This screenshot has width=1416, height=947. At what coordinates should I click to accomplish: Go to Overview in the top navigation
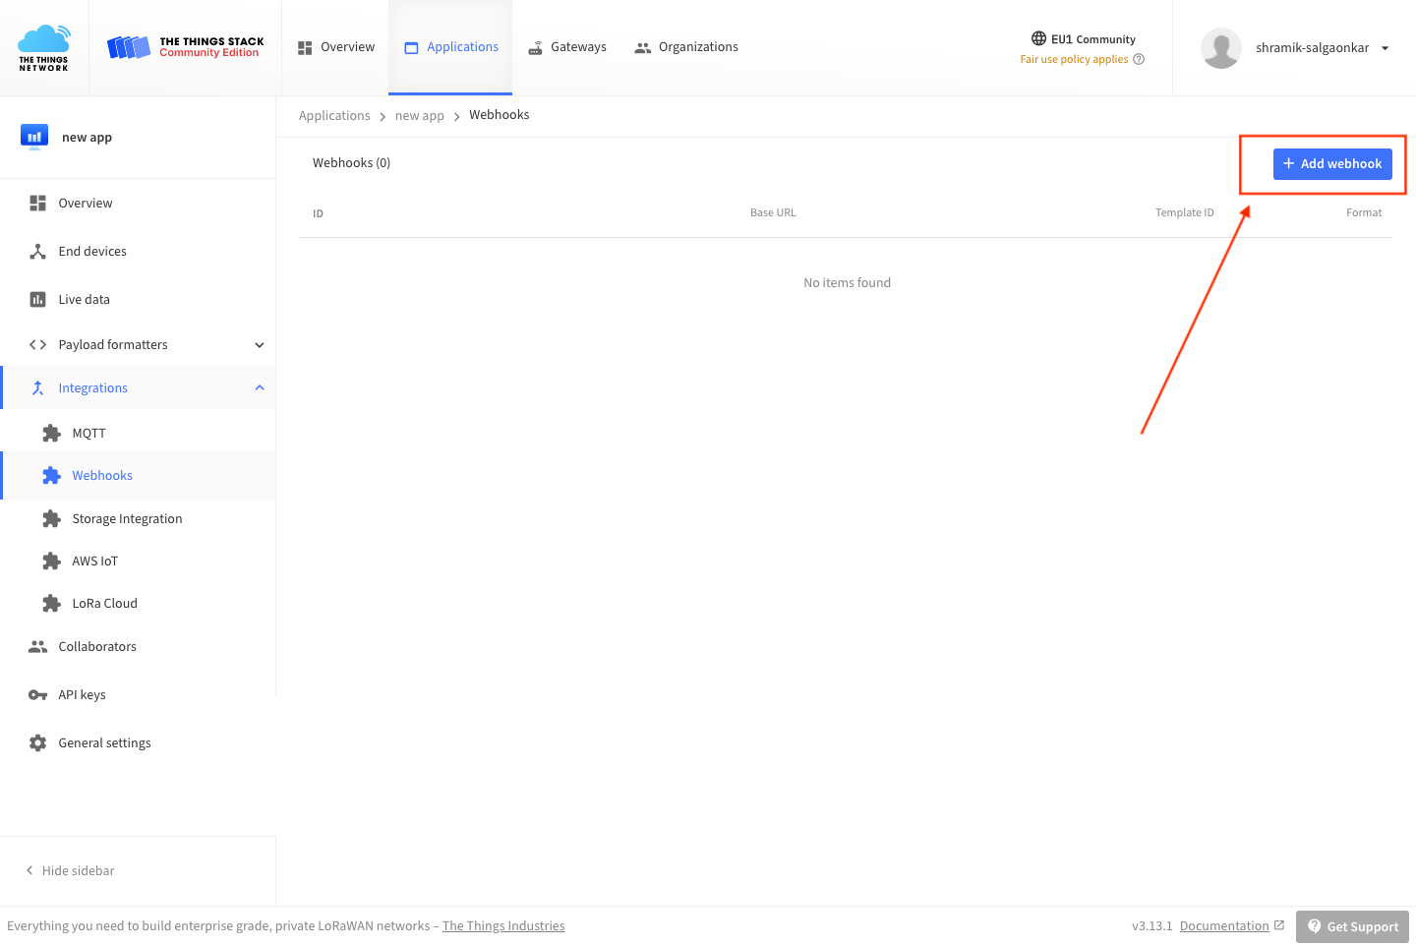pyautogui.click(x=335, y=47)
